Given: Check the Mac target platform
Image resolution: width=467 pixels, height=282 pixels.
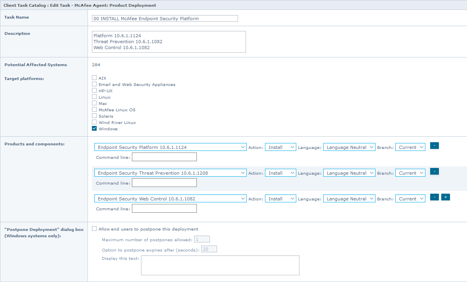Looking at the screenshot, I should pos(94,103).
